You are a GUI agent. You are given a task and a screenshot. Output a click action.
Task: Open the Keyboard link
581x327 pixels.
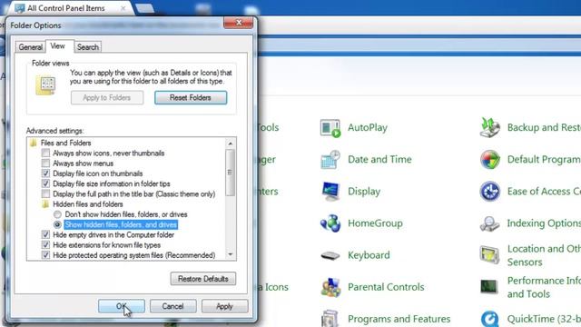click(369, 255)
